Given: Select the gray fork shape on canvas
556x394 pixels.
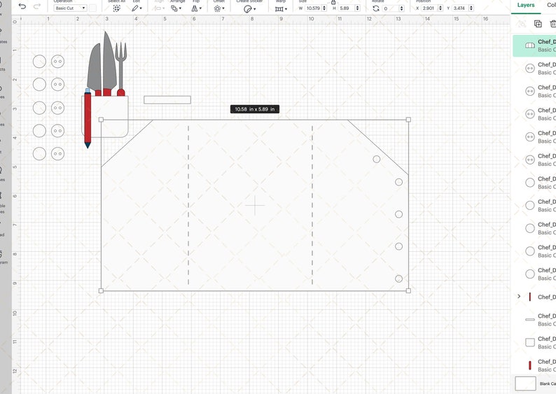Looking at the screenshot, I should 121,66.
